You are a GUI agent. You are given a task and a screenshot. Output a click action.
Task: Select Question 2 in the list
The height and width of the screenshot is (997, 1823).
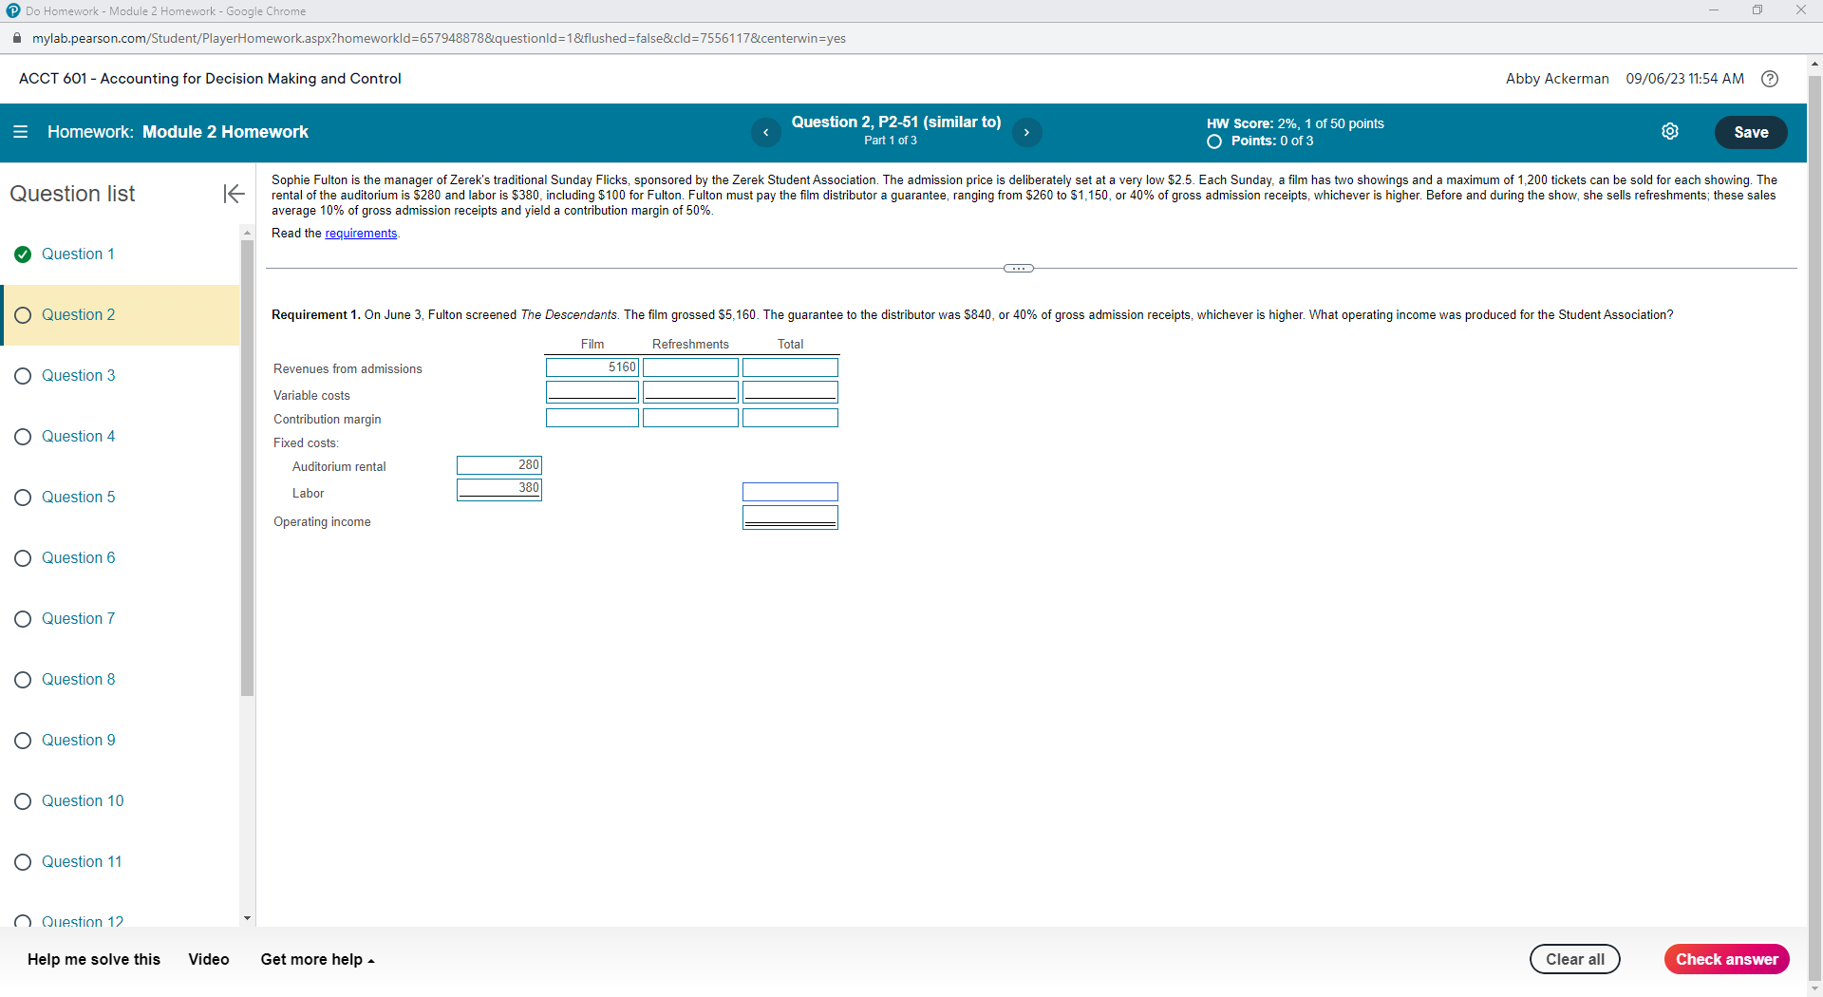(120, 315)
